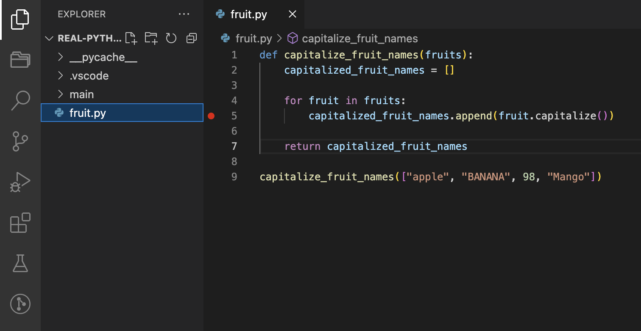Create a new file in Explorer
The width and height of the screenshot is (641, 331).
(x=131, y=38)
